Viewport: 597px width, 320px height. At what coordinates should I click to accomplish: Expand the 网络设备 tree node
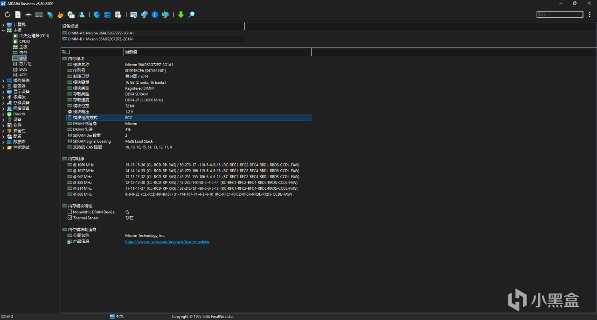click(3, 108)
